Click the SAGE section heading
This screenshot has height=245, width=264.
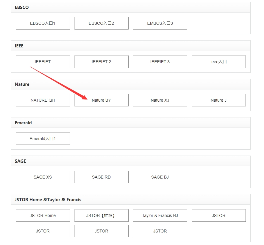click(x=20, y=161)
